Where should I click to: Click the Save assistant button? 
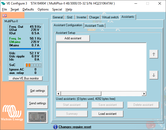click(x=107, y=105)
